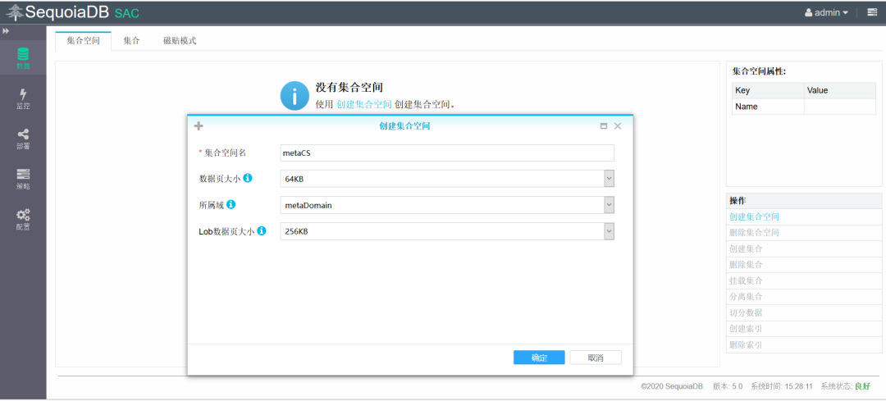Click the SequoiaDB tree logo

[16, 11]
